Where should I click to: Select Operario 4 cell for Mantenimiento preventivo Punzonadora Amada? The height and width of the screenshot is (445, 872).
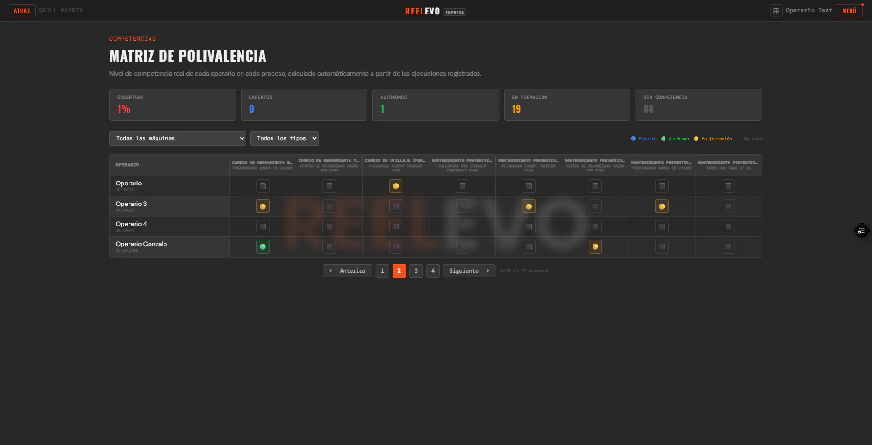point(662,227)
